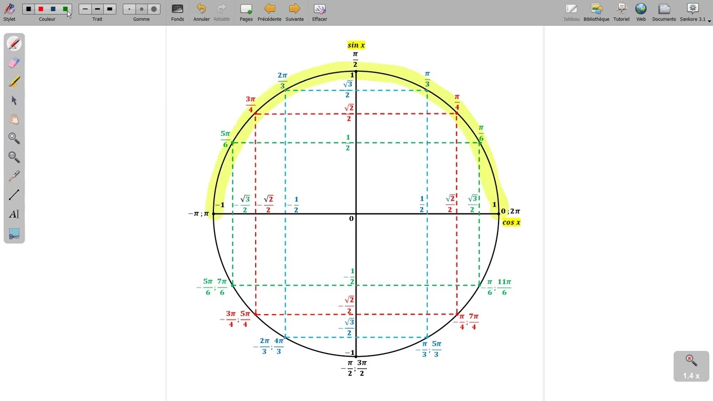Choose the thick line width
Viewport: 713px width, 401px height.
pos(110,9)
